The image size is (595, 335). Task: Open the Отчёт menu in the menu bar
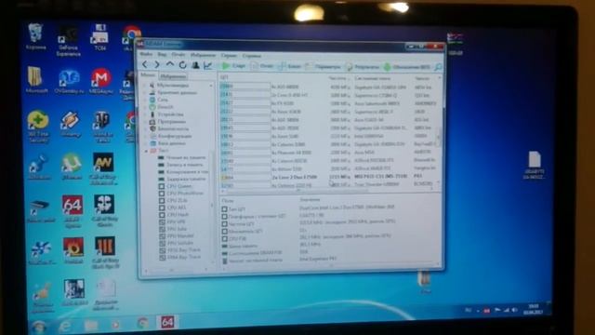pyautogui.click(x=178, y=55)
